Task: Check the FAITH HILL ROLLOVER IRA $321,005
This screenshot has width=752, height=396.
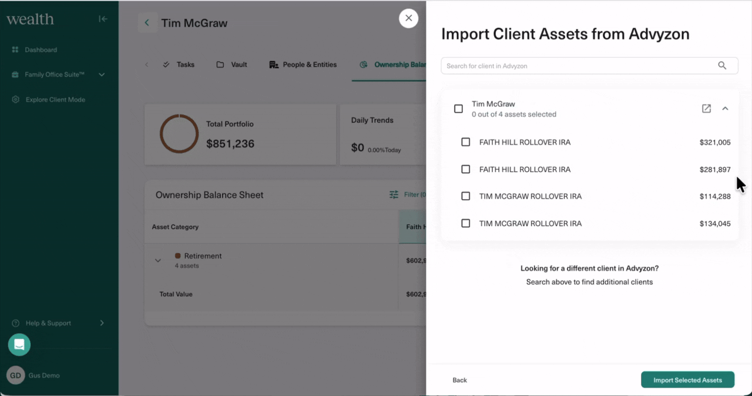Action: point(465,142)
